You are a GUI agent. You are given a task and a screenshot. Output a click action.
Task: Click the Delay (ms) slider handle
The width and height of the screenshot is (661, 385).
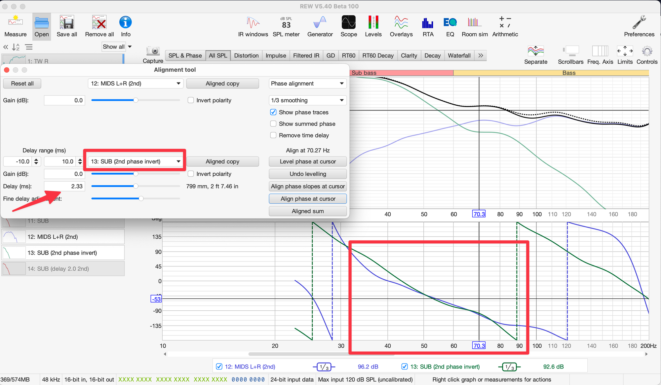pos(136,186)
